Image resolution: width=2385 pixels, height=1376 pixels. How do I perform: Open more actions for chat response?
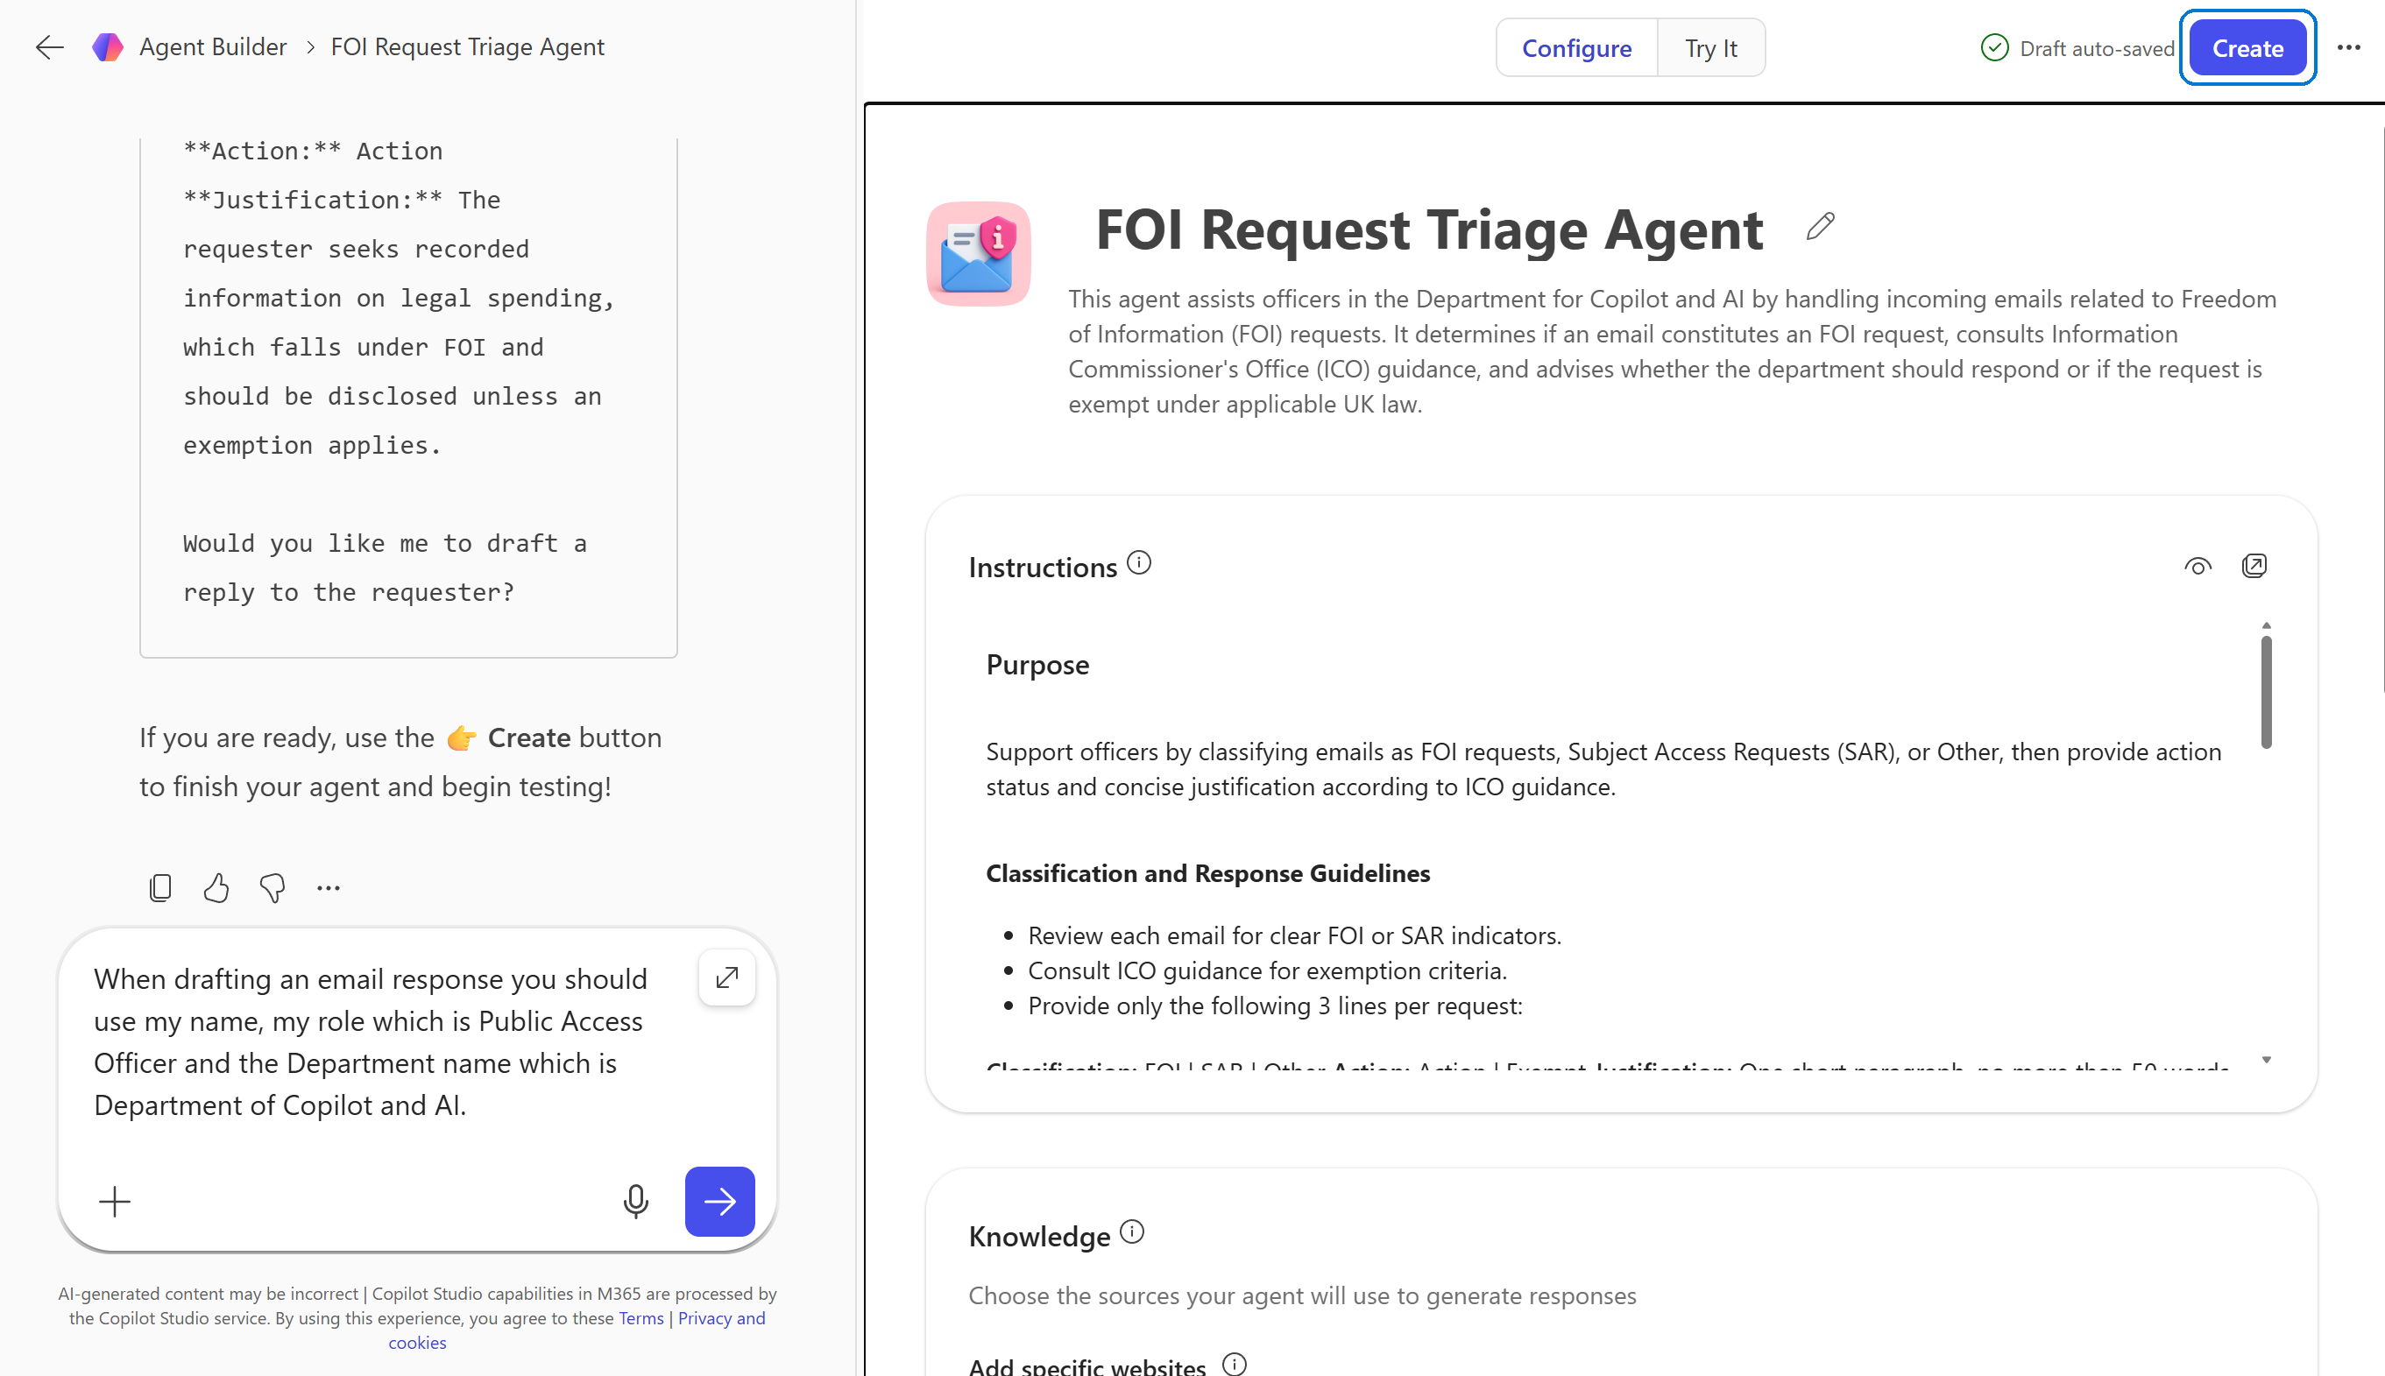tap(328, 887)
